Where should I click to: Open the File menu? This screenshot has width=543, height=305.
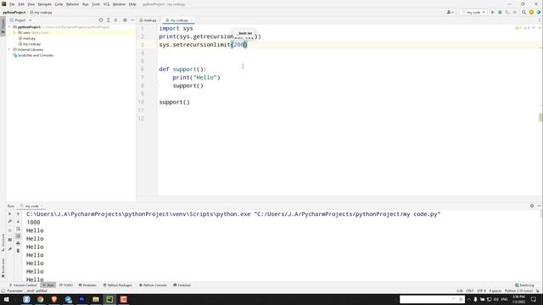point(12,4)
